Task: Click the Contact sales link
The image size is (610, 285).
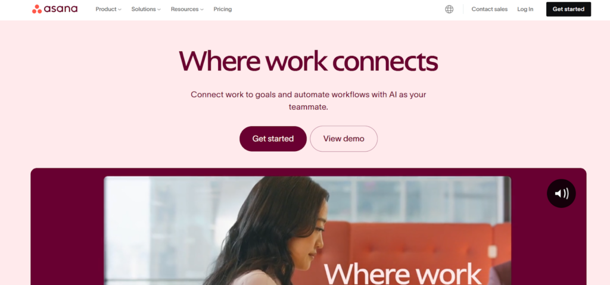Action: [x=490, y=10]
